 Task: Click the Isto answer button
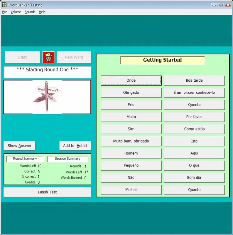pyautogui.click(x=194, y=141)
